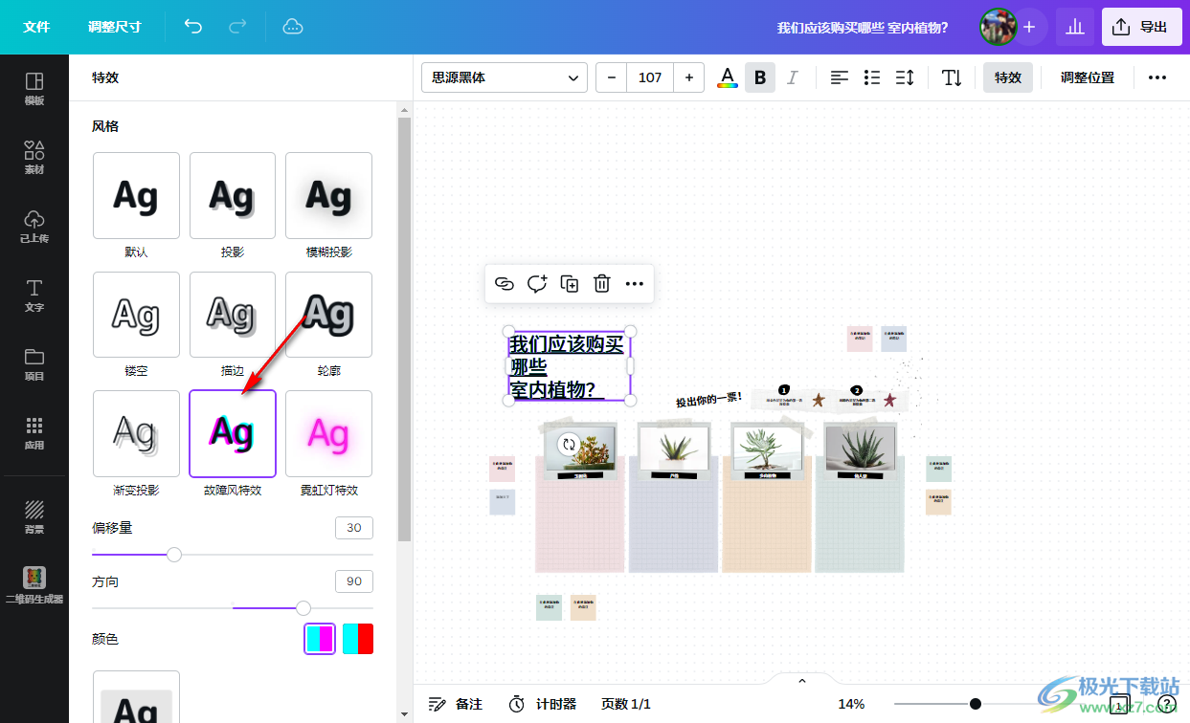Screen dimensions: 1190x723
Task: Click the 偏移量 offset slider handle
Action: 174,554
